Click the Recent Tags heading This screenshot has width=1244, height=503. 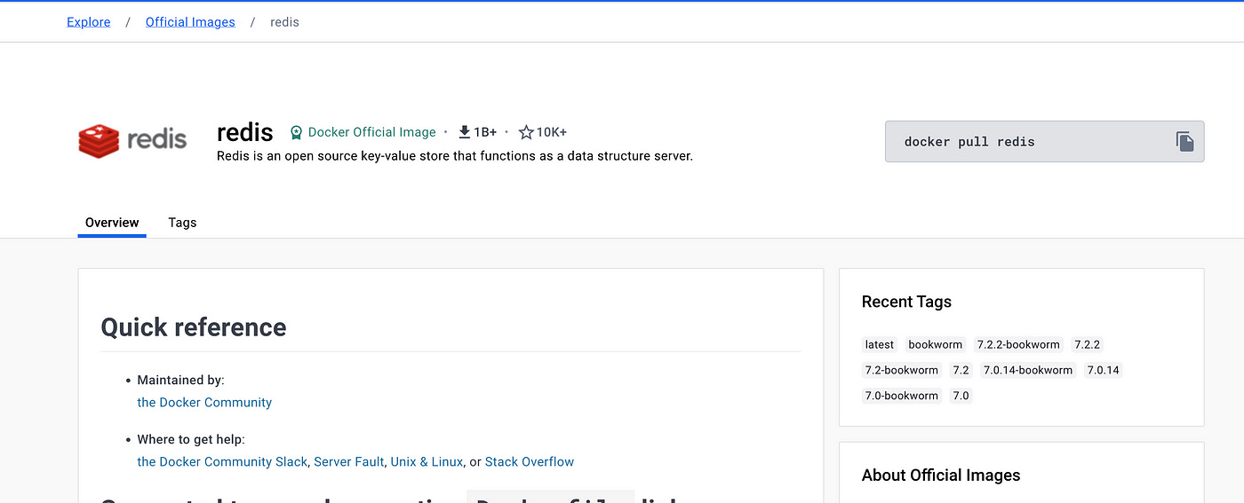click(x=906, y=302)
